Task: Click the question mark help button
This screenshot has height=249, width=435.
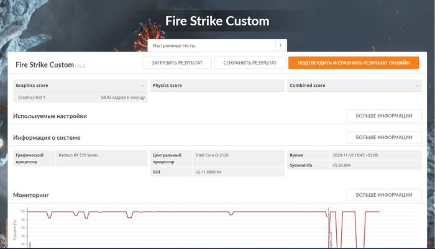Action: [x=280, y=46]
